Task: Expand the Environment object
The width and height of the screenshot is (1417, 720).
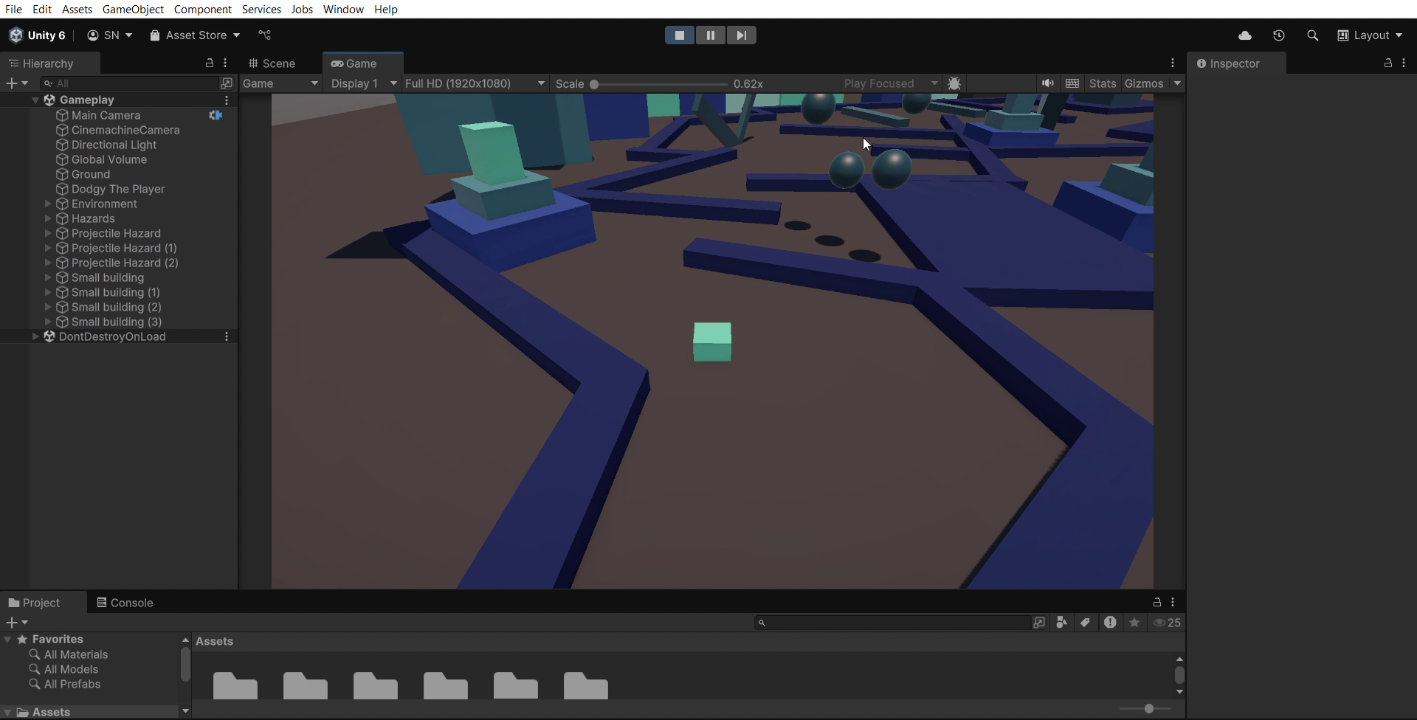Action: coord(48,204)
